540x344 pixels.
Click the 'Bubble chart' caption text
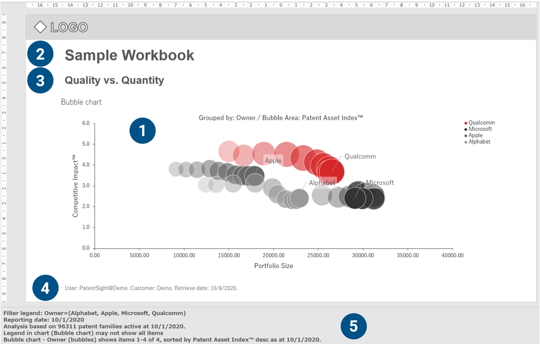[x=81, y=102]
